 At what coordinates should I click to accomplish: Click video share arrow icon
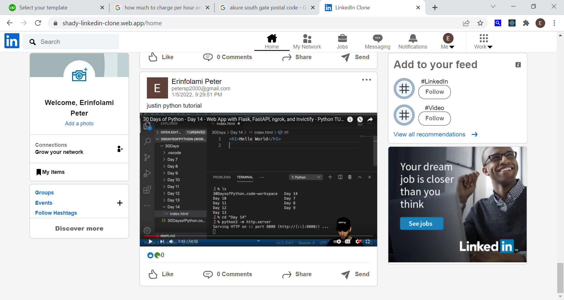click(x=370, y=119)
